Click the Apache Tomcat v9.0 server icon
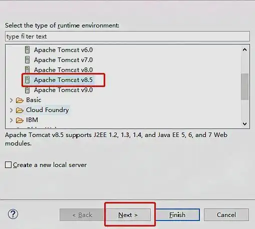Screen dimensions: 255x229 [28, 90]
